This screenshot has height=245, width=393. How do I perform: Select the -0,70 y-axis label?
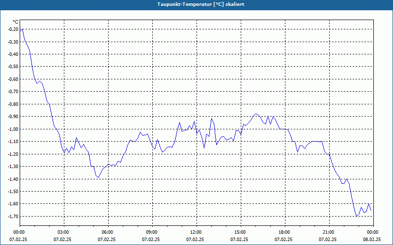tap(14, 92)
